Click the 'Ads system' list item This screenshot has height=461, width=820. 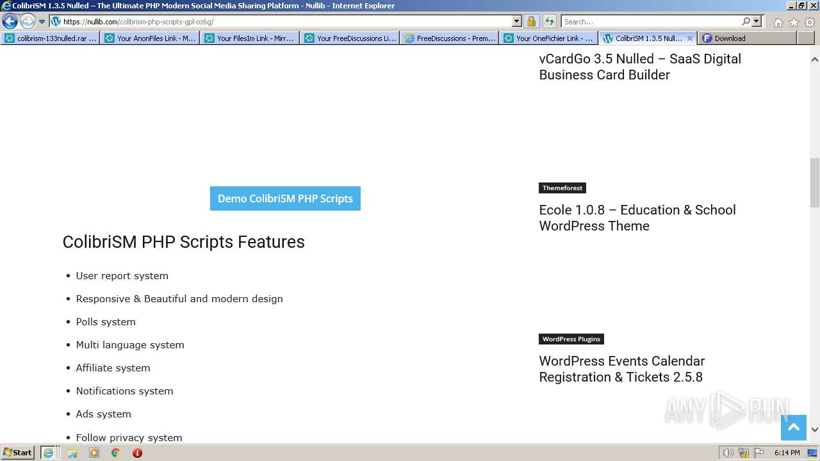pos(103,414)
